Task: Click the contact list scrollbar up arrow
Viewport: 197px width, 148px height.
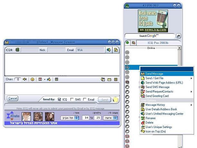Action: point(179,48)
